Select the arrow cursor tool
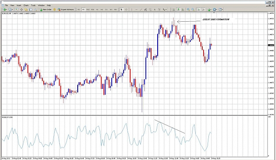The image size is (276, 160). [121, 10]
